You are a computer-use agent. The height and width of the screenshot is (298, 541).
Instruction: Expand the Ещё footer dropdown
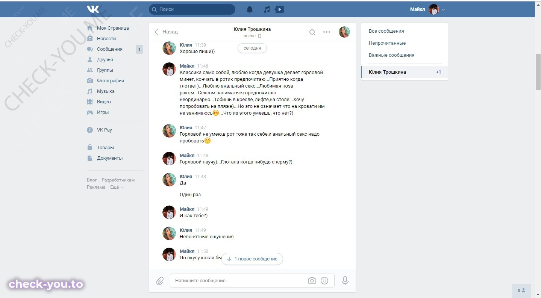coord(117,187)
